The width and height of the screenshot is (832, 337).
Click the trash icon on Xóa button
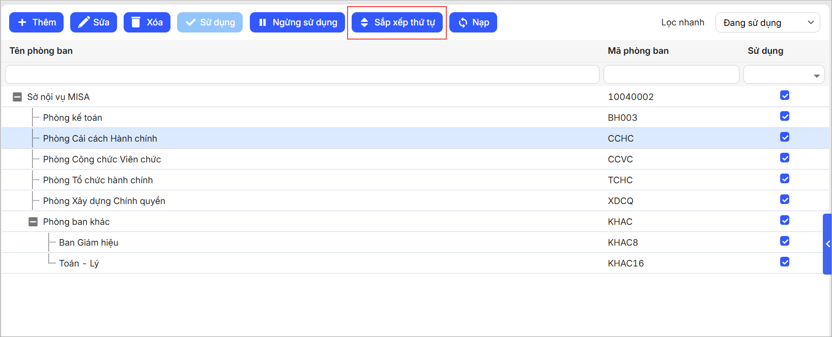click(x=135, y=22)
